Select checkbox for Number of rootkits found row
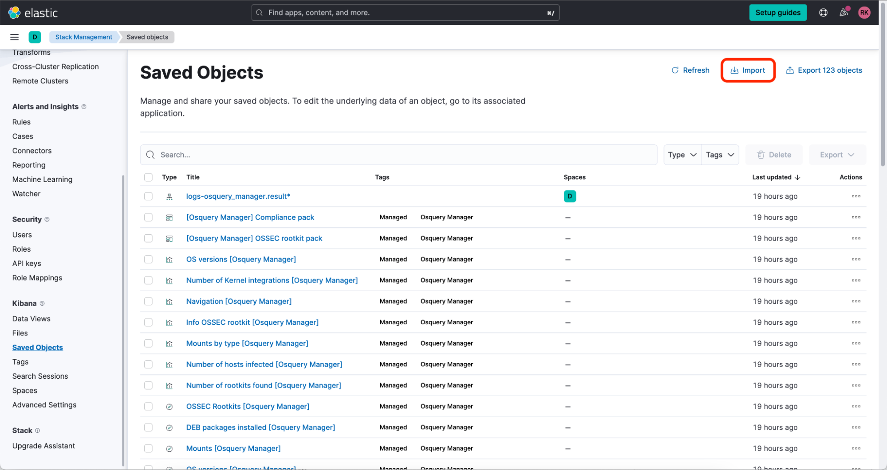 (148, 385)
